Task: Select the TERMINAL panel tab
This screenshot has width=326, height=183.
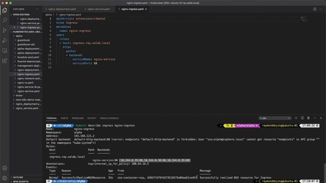Action: (51, 118)
